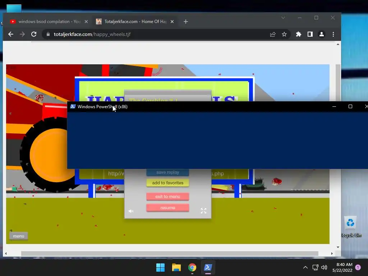Go back in Chrome browser
The width and height of the screenshot is (368, 276).
pyautogui.click(x=10, y=34)
